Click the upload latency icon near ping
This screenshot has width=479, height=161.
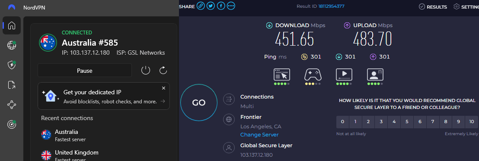(373, 57)
